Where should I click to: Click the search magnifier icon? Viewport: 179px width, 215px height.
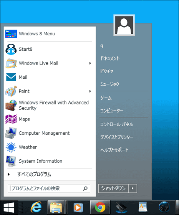(x=85, y=189)
